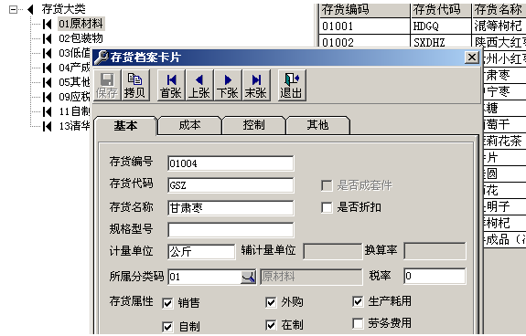Show previous card using 上张
Screen dimensions: 526x336
coord(199,85)
